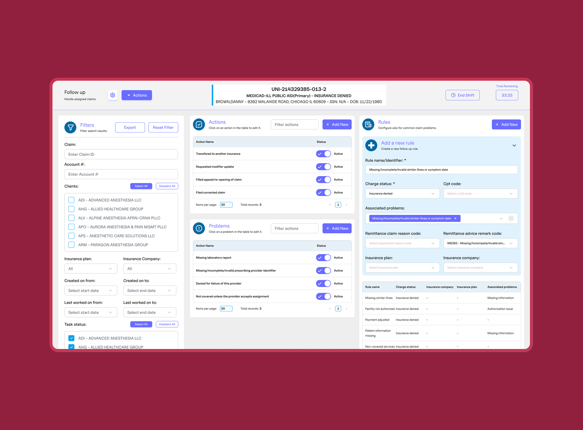The image size is (583, 430).
Task: Open Created on from date selector
Action: pyautogui.click(x=90, y=291)
